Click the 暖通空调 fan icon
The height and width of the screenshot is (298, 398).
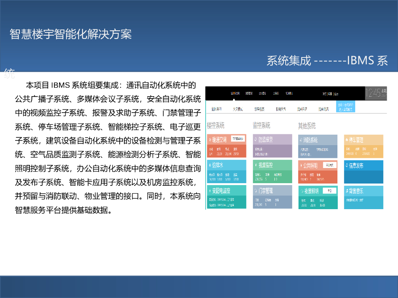click(210, 139)
